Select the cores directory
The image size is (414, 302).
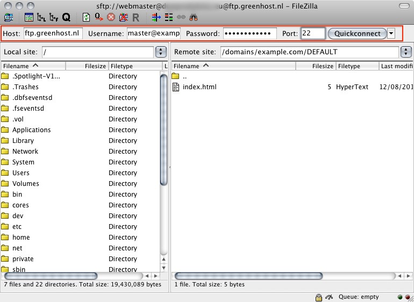[80, 205]
